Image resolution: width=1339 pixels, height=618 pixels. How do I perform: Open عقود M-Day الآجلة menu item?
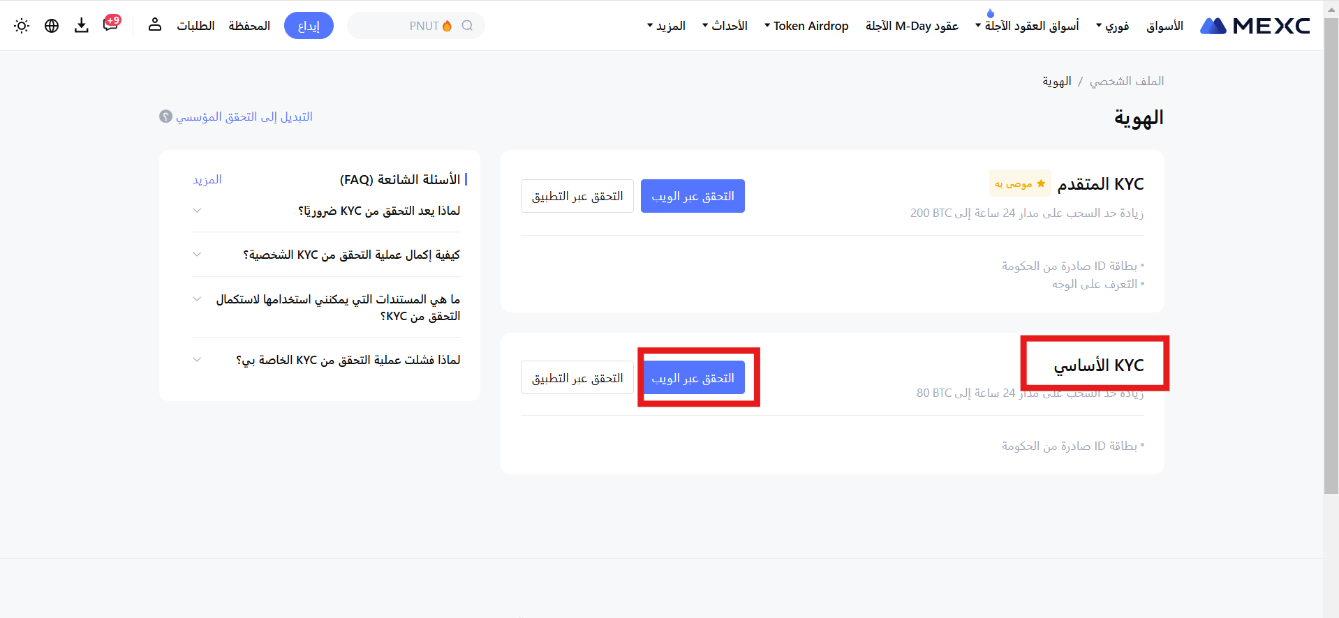pos(912,26)
